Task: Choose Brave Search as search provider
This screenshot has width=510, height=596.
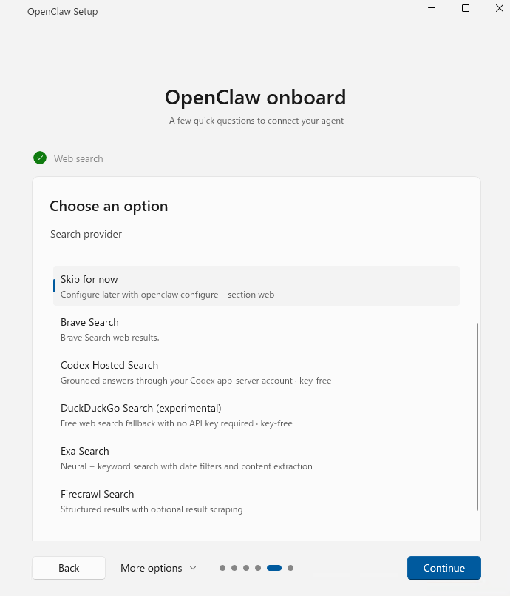Action: coord(256,329)
